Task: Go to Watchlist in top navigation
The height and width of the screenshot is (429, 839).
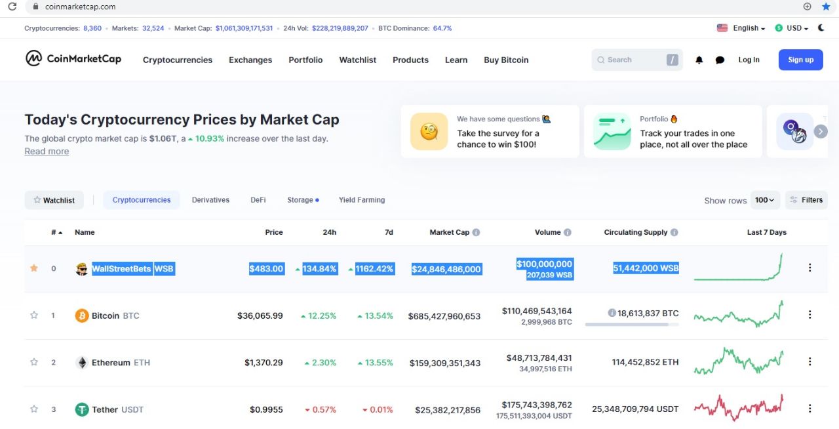Action: (358, 60)
